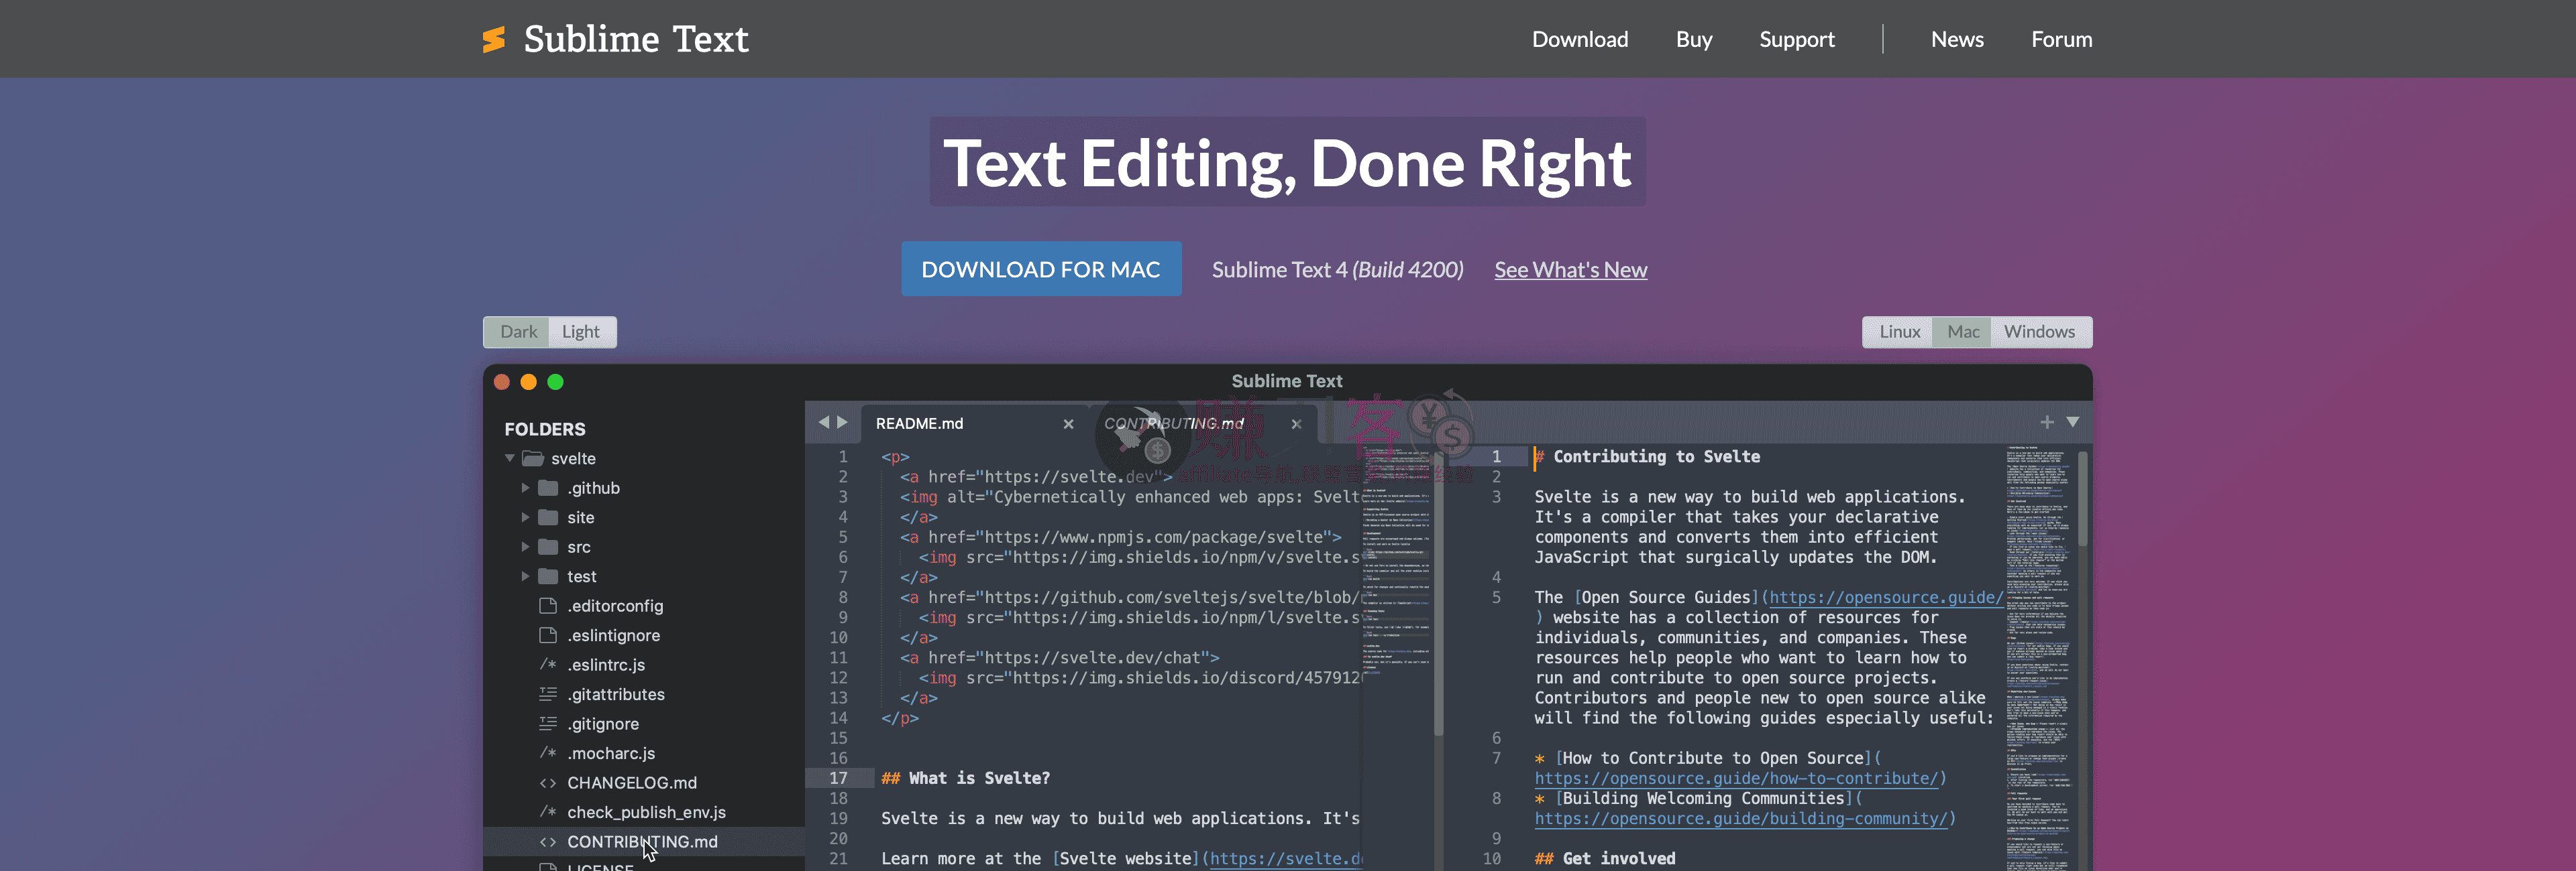Click the .gitattributes file icon
This screenshot has width=2576, height=871.
click(x=547, y=693)
